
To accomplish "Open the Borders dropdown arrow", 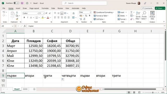I will (39, 17).
